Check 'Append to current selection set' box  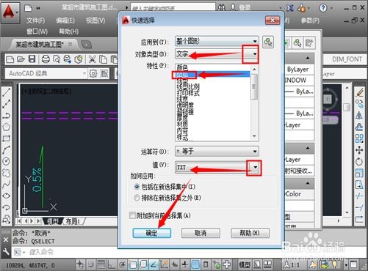[x=132, y=215]
